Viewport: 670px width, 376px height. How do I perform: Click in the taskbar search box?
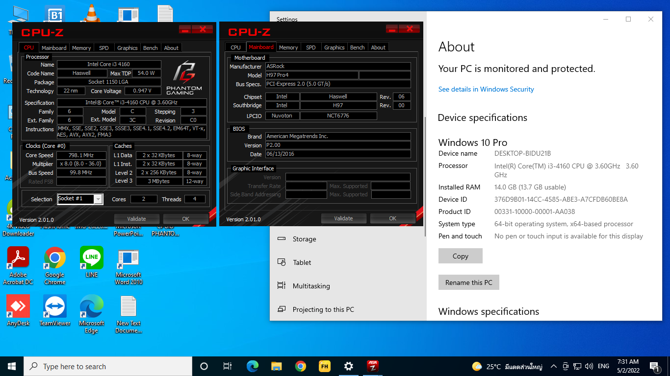108,366
